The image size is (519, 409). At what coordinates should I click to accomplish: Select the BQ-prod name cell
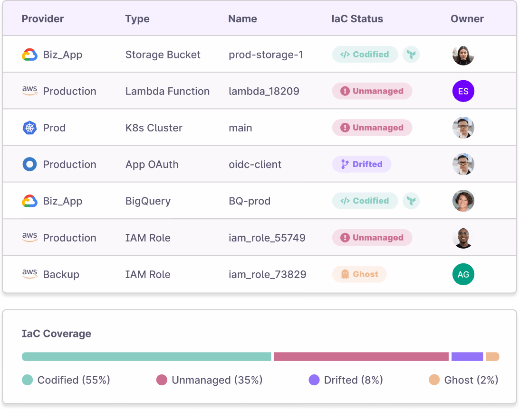tap(250, 201)
